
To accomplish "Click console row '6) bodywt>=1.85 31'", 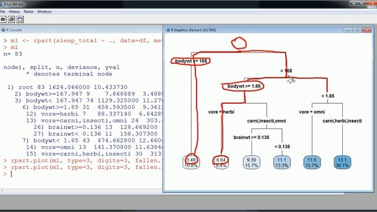I will tap(92, 107).
